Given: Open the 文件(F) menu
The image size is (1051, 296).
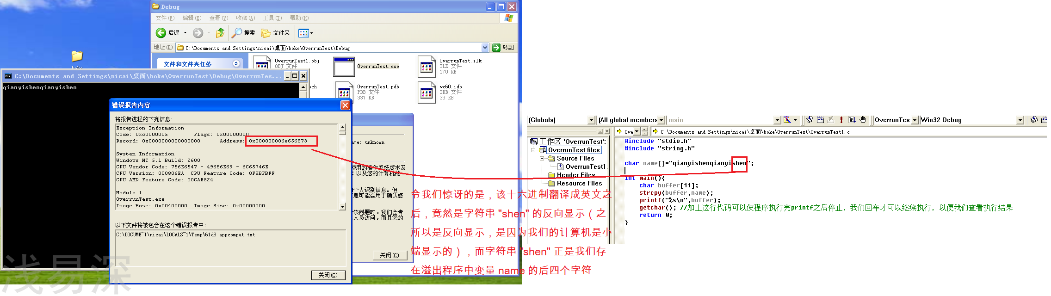Looking at the screenshot, I should click(x=165, y=18).
